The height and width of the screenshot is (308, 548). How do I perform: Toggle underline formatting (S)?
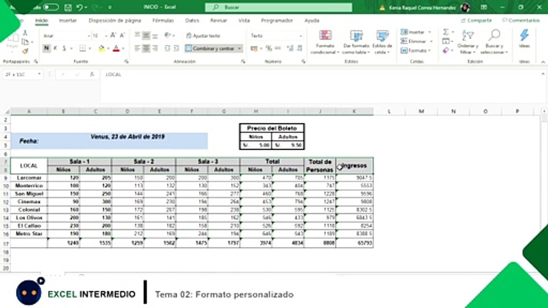tap(64, 48)
